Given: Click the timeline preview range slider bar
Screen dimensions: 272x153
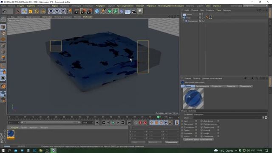Looking at the screenshot, I should (50, 122).
